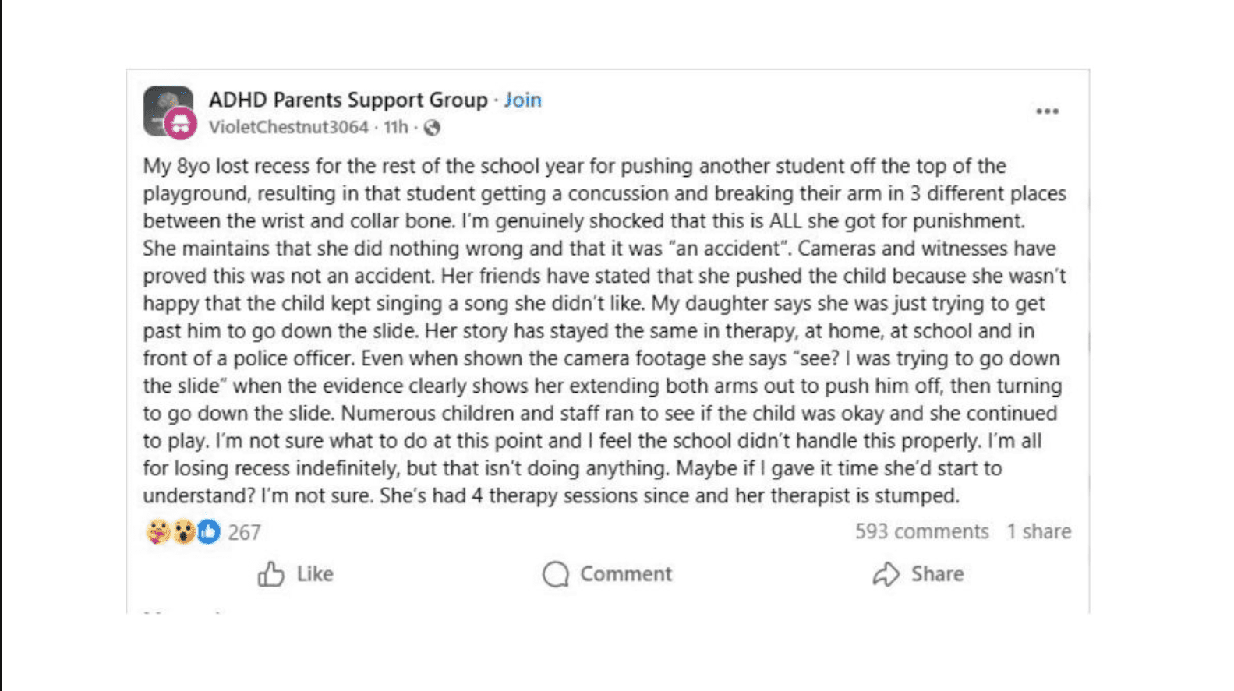This screenshot has width=1234, height=691.
Task: Expand the 593 comments list
Action: click(921, 531)
